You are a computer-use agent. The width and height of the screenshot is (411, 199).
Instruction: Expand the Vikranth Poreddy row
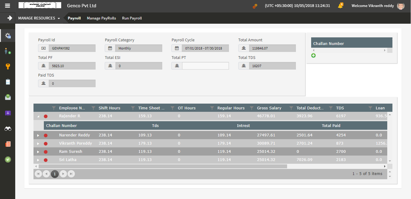(38, 144)
